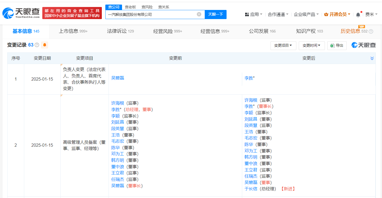Open 董中浪 link in 变更前 column
The width and height of the screenshot is (382, 198).
[x=118, y=167]
